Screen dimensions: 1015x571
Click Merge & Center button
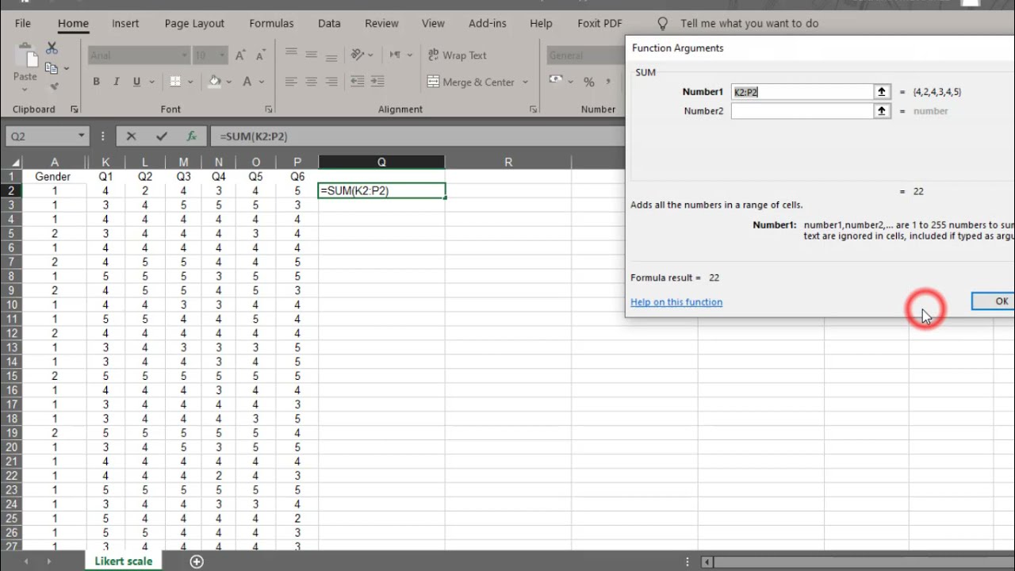(471, 82)
